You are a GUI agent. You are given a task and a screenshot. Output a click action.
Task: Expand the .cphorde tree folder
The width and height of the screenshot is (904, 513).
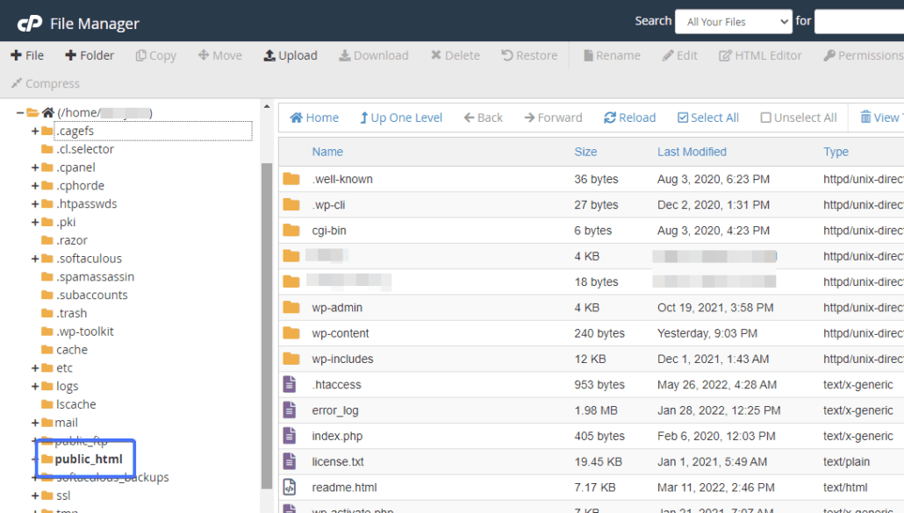click(35, 186)
